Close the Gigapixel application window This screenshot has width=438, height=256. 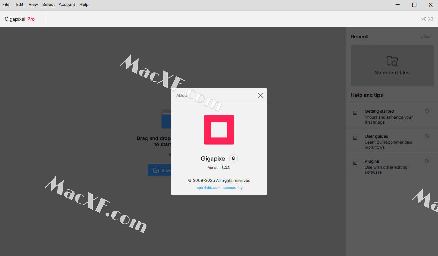[430, 5]
